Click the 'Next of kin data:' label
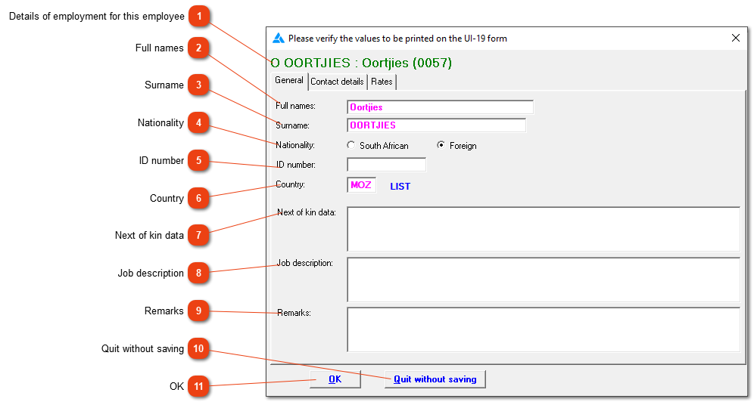 [x=307, y=212]
